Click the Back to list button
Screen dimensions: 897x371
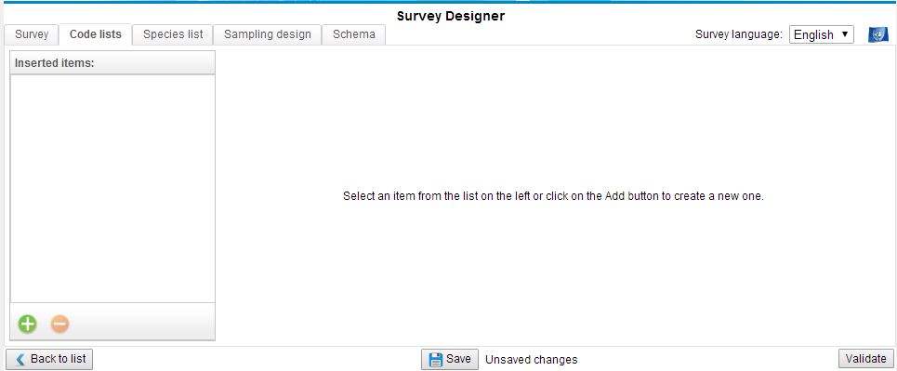pyautogui.click(x=49, y=359)
